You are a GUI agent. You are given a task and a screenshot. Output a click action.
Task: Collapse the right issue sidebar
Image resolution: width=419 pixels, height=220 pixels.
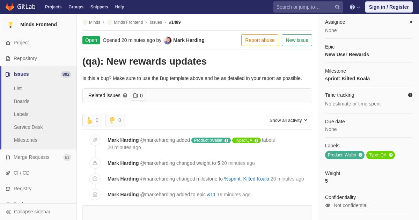pos(411,22)
